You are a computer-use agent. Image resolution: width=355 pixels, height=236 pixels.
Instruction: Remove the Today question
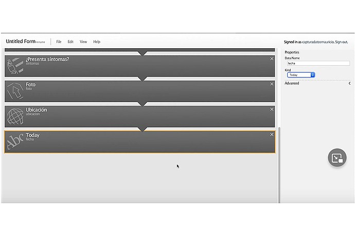point(272,134)
